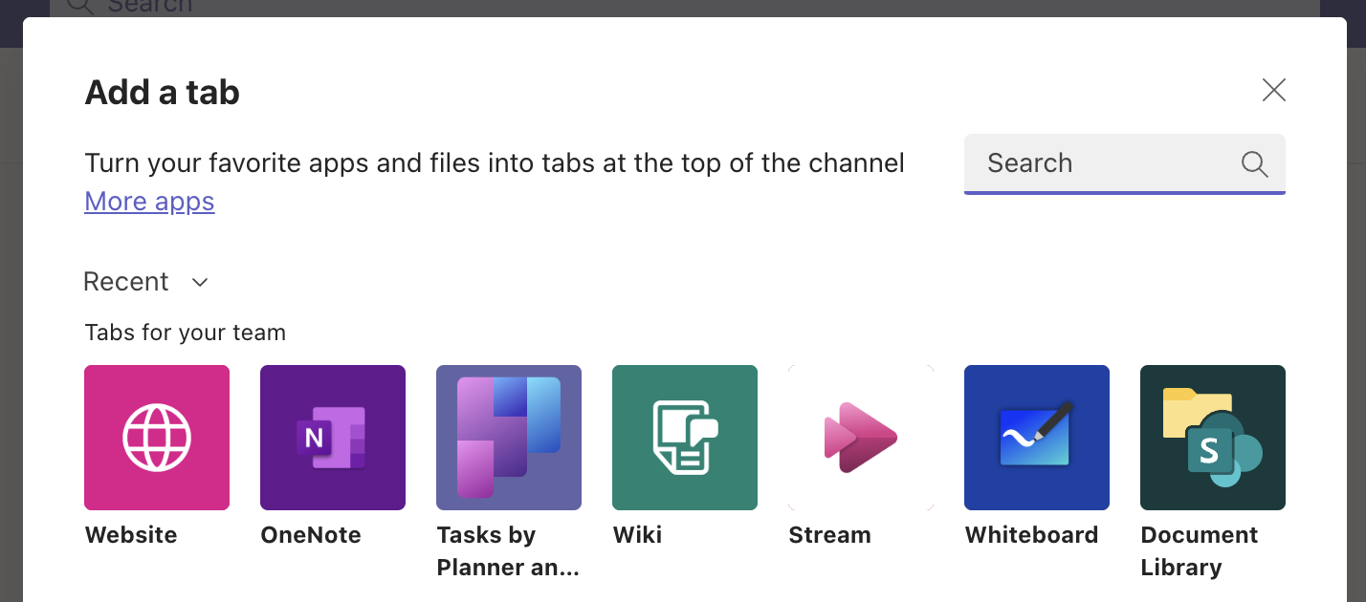
Task: Click the Whiteboard label text
Action: coord(1031,535)
